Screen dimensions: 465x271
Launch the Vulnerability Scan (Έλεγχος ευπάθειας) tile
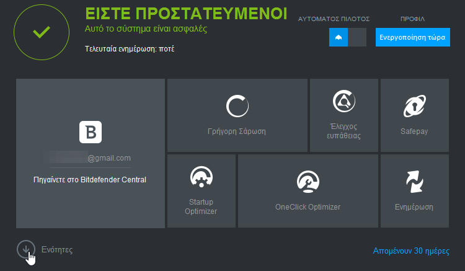click(344, 115)
